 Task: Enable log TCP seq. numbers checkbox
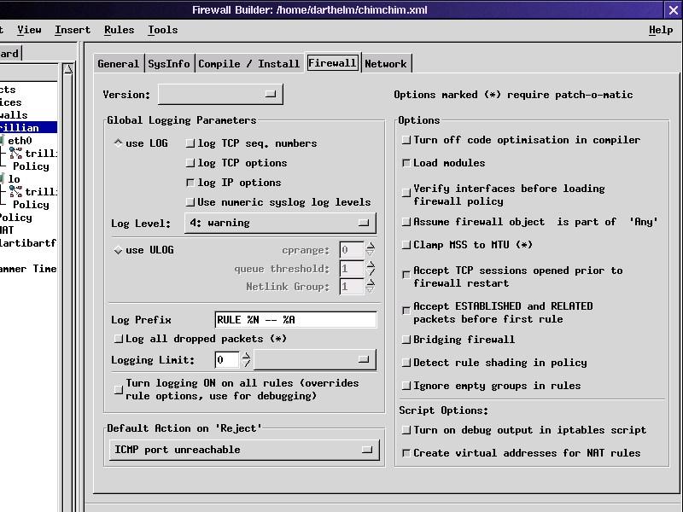pos(190,143)
